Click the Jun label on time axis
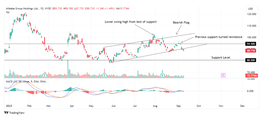 tap(113, 106)
